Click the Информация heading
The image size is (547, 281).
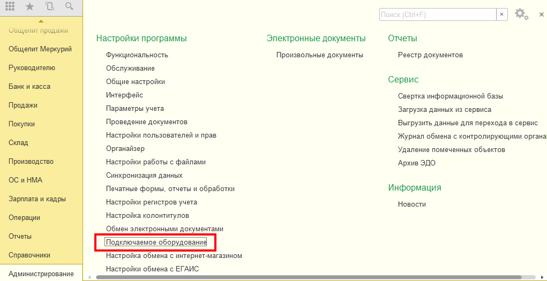415,187
